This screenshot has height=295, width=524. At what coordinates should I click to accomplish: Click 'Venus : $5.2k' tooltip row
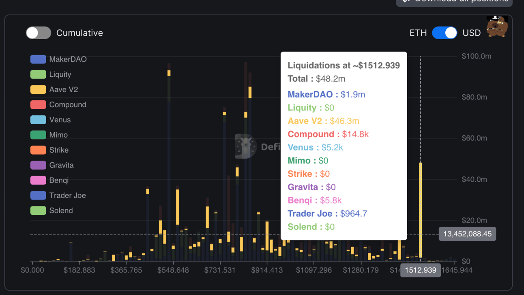click(x=316, y=147)
